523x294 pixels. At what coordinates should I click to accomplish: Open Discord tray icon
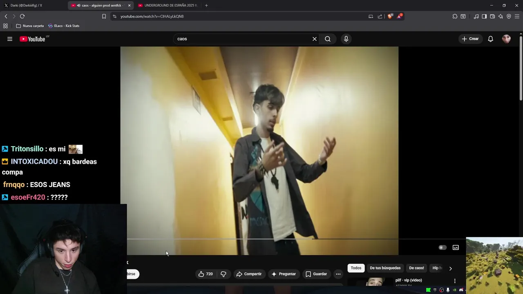click(x=461, y=290)
